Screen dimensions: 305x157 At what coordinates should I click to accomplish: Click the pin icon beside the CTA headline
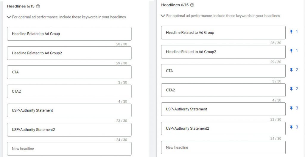(x=291, y=70)
